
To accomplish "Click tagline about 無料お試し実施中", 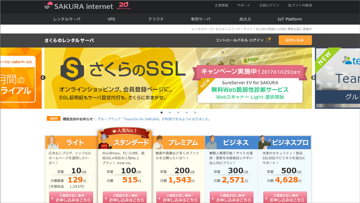I will (252, 29).
